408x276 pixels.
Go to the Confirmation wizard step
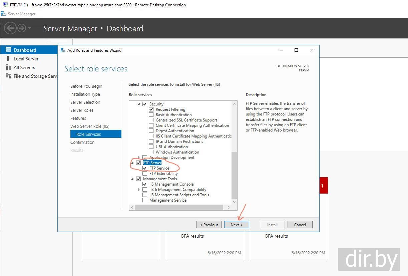[x=82, y=142]
